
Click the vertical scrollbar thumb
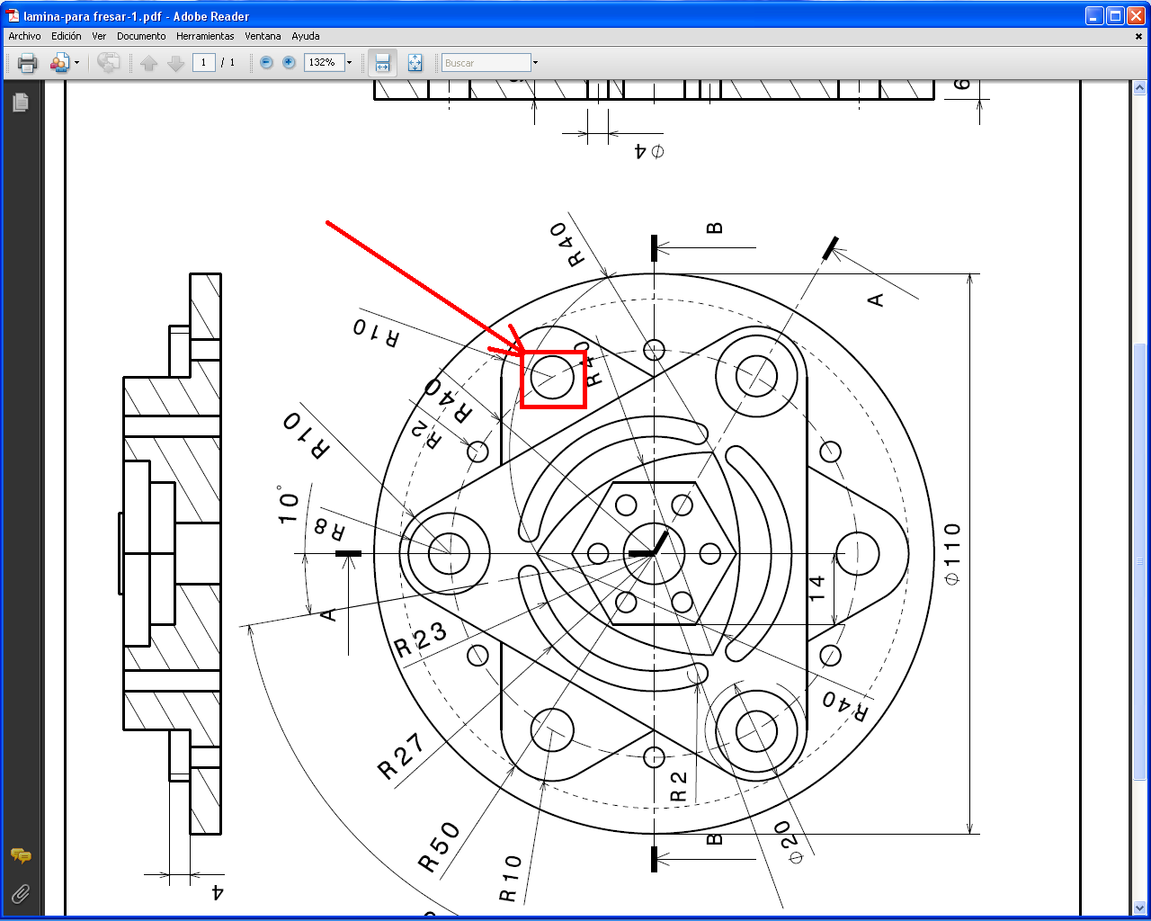1139,562
